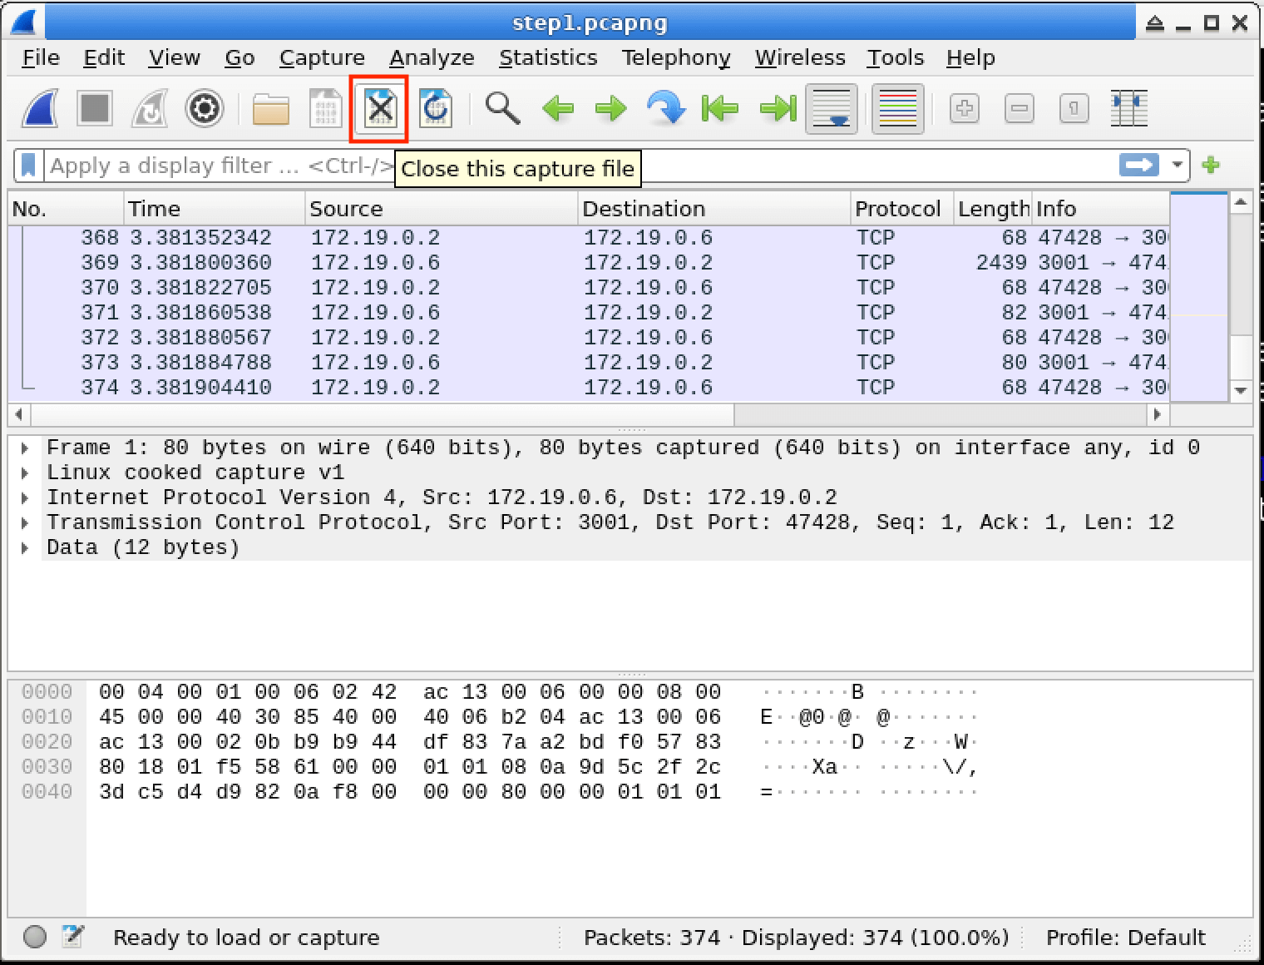This screenshot has width=1264, height=965.
Task: Open the Statistics menu
Action: [x=547, y=57]
